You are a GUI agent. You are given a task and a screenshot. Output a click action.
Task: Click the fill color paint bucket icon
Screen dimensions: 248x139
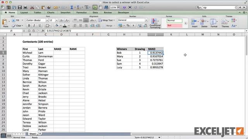(57, 25)
